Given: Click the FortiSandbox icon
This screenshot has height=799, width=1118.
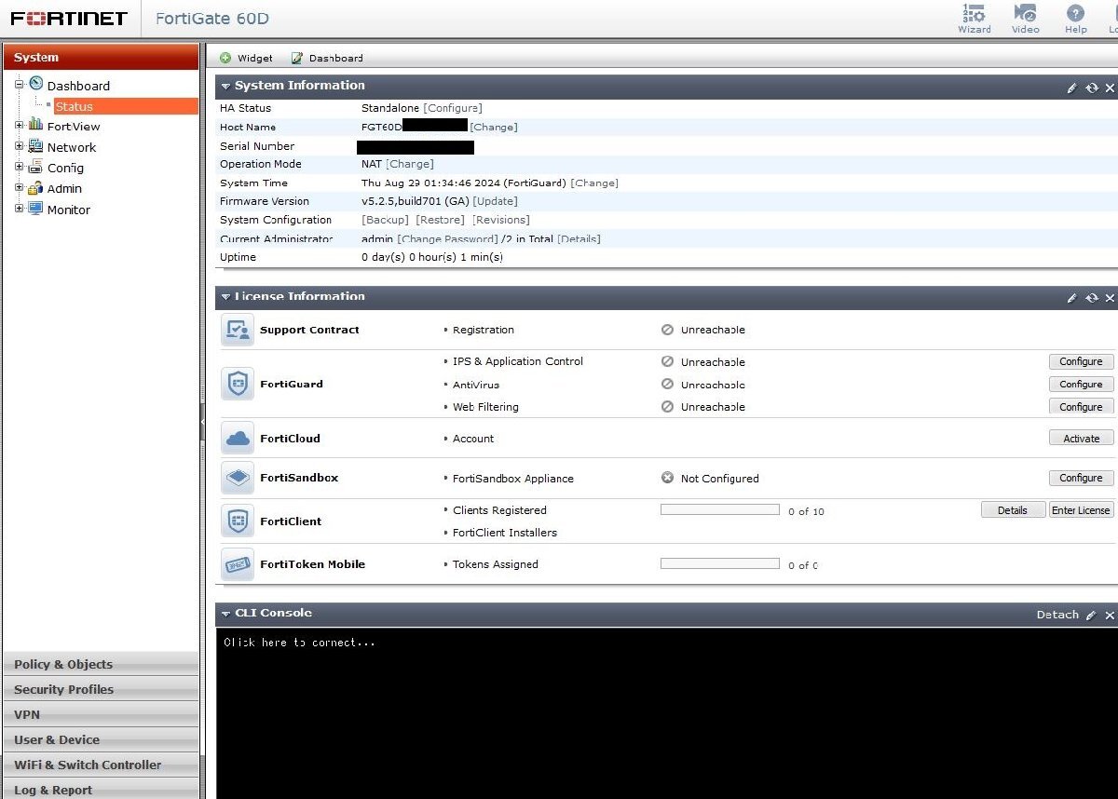Looking at the screenshot, I should [x=238, y=478].
